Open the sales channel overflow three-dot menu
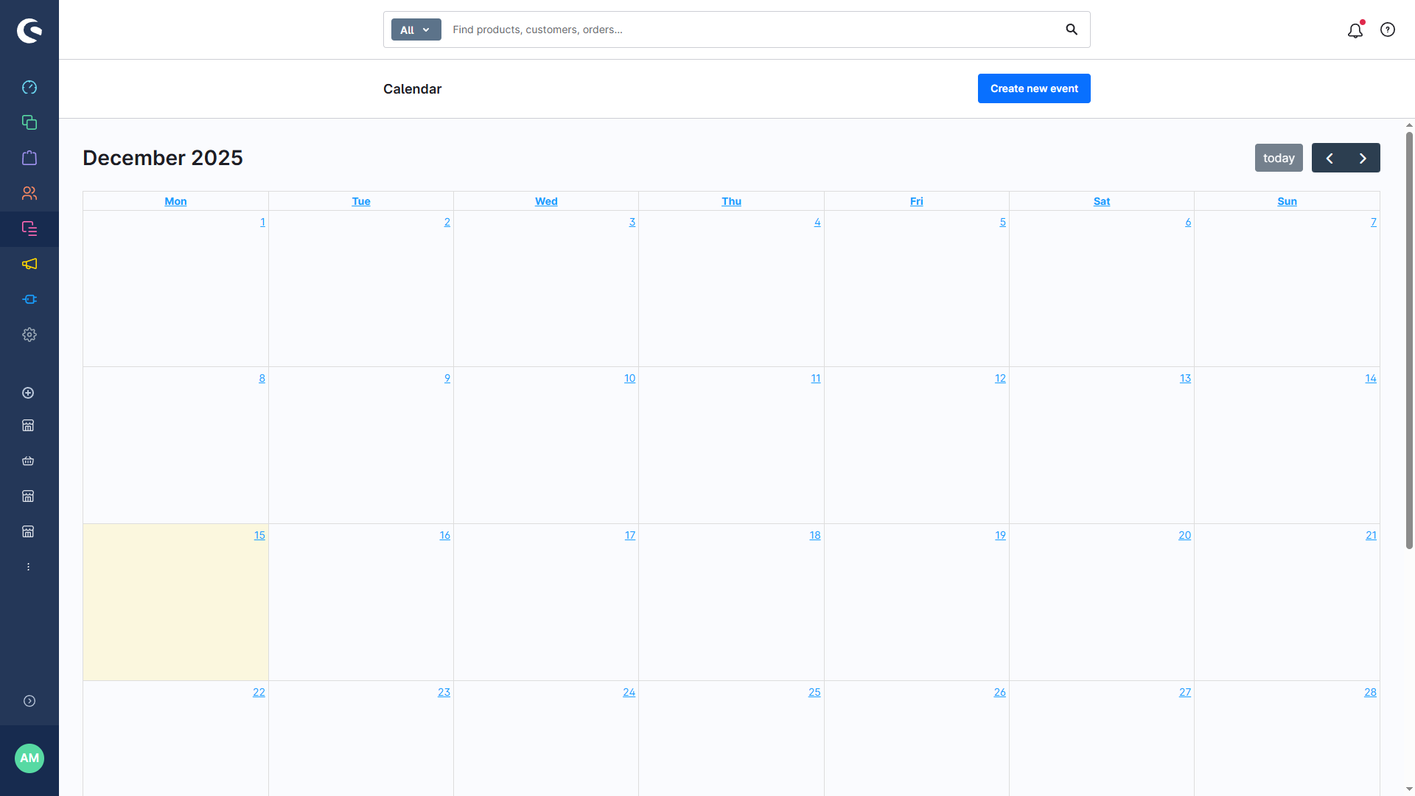This screenshot has width=1415, height=796. point(28,566)
